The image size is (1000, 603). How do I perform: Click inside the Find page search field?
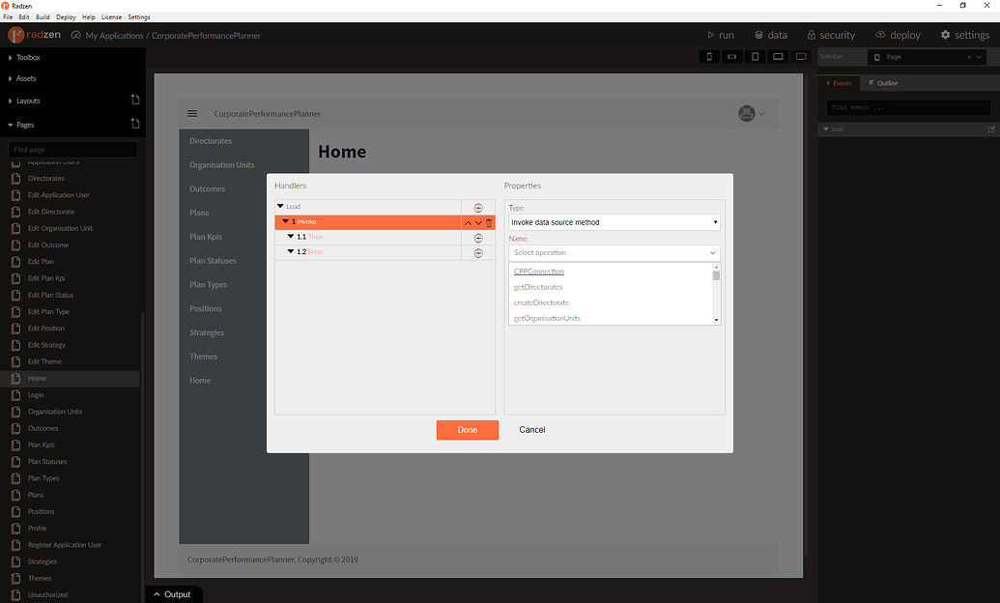point(72,149)
